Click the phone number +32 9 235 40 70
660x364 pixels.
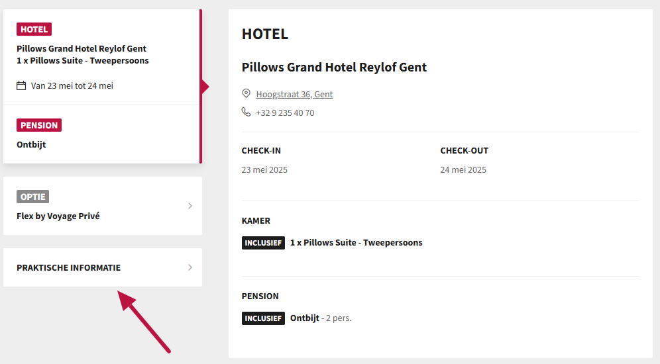pos(285,113)
